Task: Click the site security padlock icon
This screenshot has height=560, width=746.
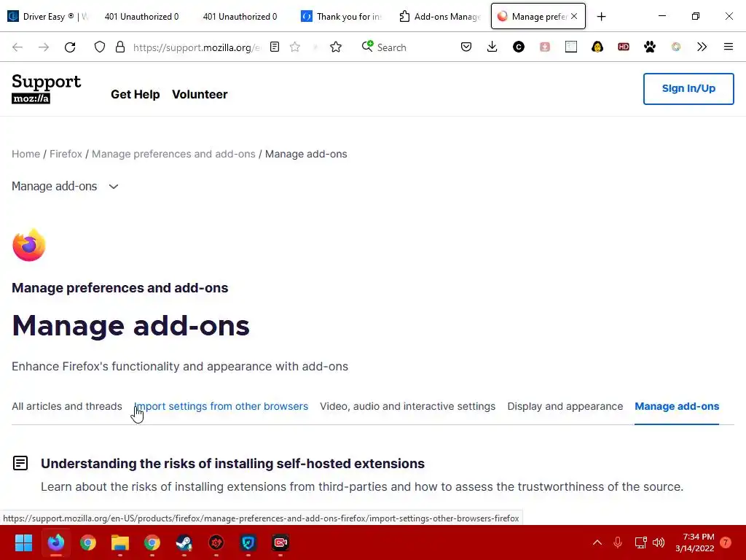Action: coord(120,47)
